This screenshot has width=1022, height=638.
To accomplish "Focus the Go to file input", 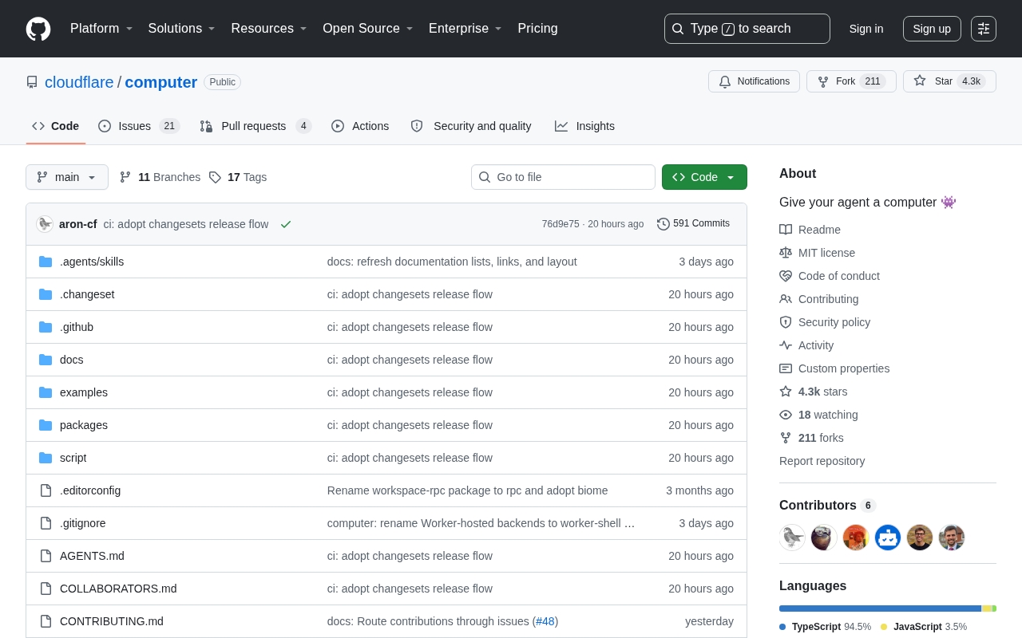I will pos(563,177).
